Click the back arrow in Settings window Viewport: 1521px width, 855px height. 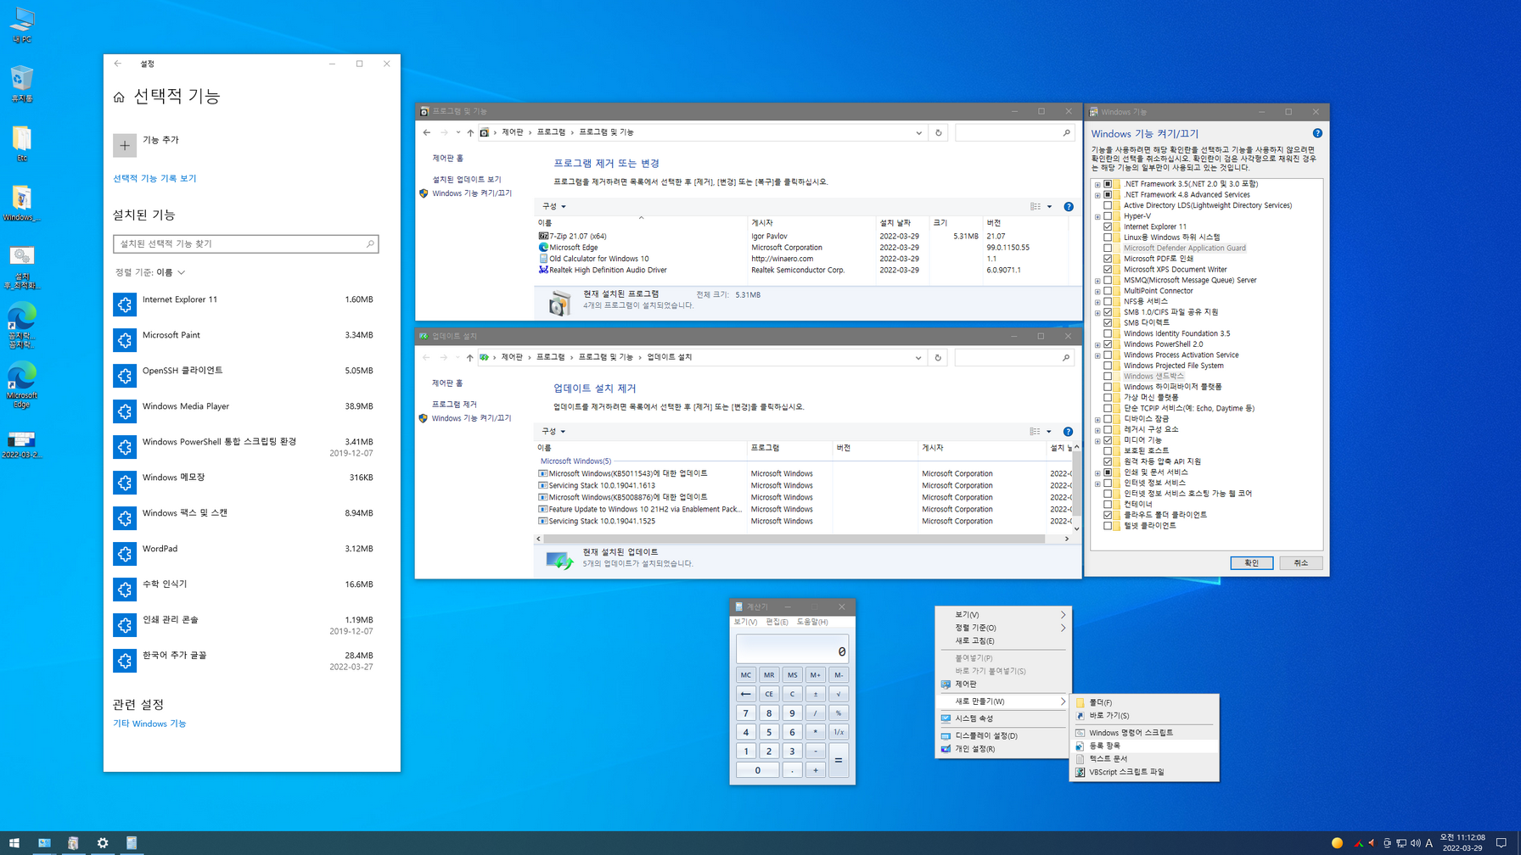tap(118, 64)
